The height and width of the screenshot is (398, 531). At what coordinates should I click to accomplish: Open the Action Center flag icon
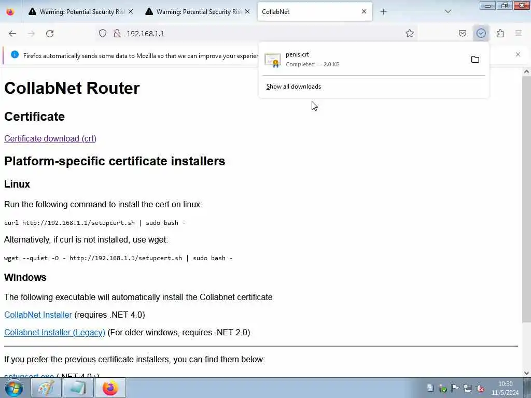[x=455, y=388]
